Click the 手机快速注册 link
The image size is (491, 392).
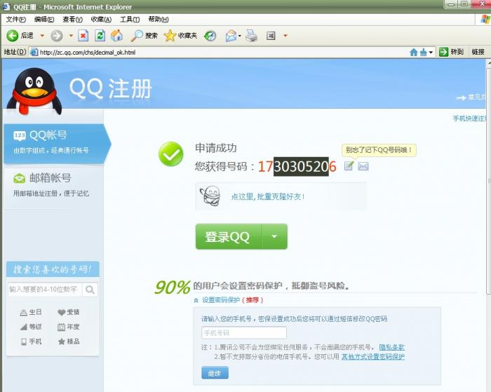(469, 119)
